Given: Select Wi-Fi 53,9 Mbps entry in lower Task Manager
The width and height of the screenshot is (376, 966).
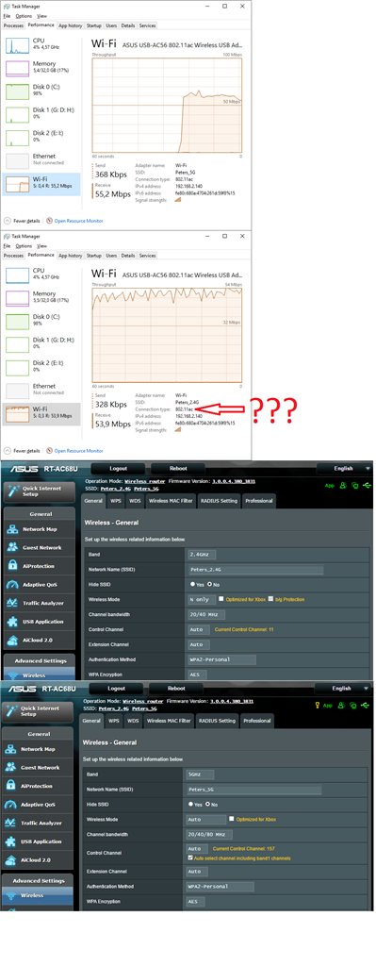Looking at the screenshot, I should (x=41, y=413).
